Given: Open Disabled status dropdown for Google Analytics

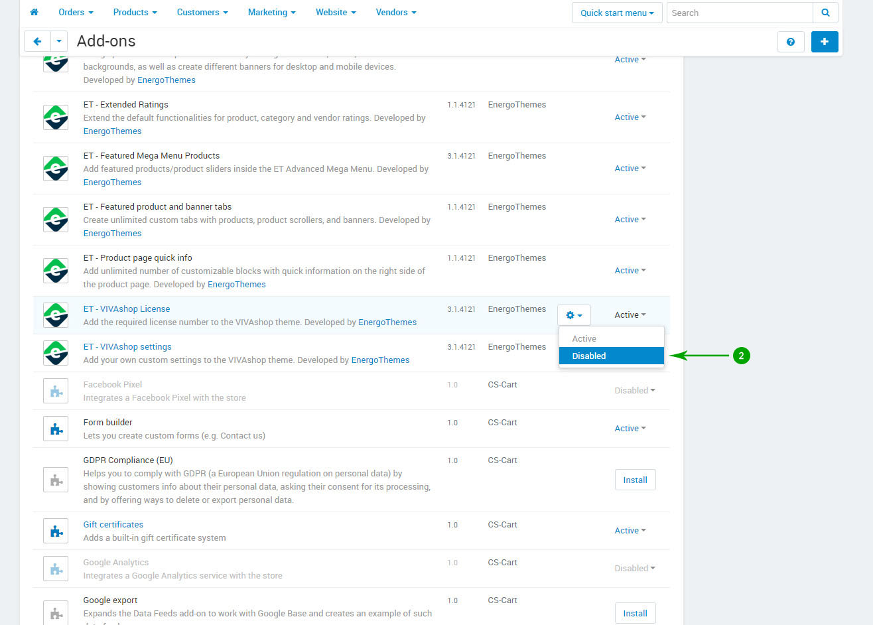Looking at the screenshot, I should 635,569.
